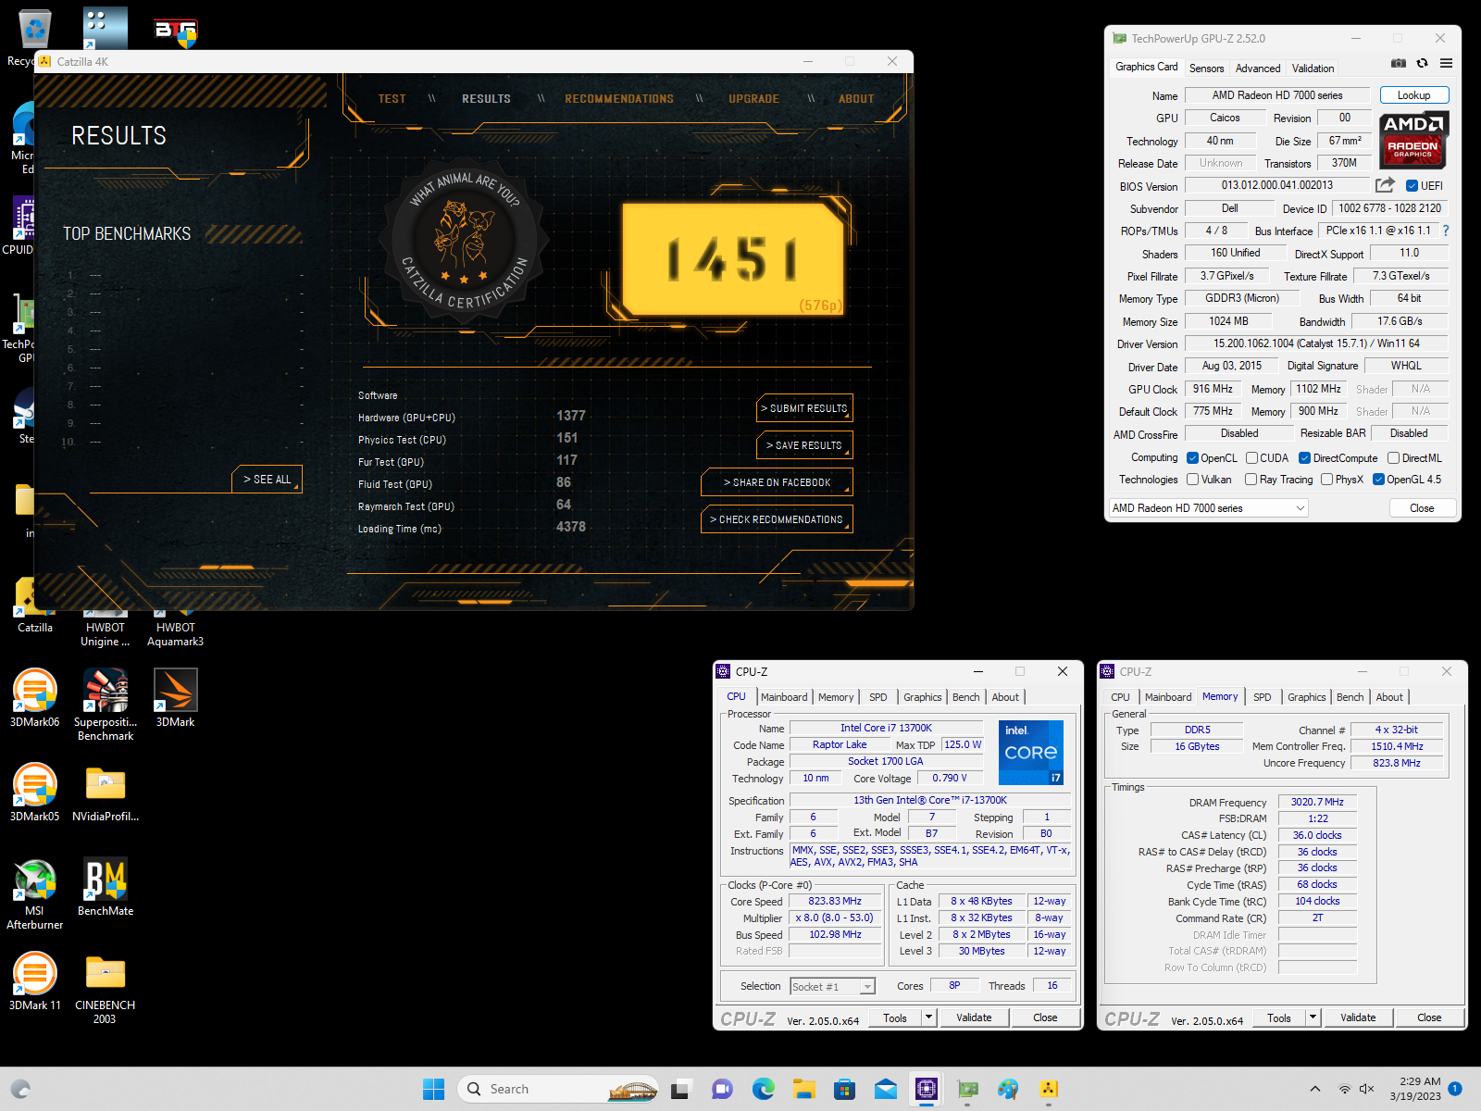The height and width of the screenshot is (1111, 1481).
Task: Open the Socket #1 selection dropdown
Action: [x=832, y=987]
